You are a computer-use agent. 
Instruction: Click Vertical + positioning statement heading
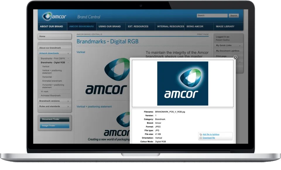pyautogui.click(x=94, y=107)
